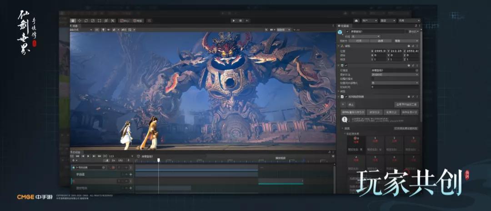Toggle the timeline director component checkbox

tap(346, 97)
